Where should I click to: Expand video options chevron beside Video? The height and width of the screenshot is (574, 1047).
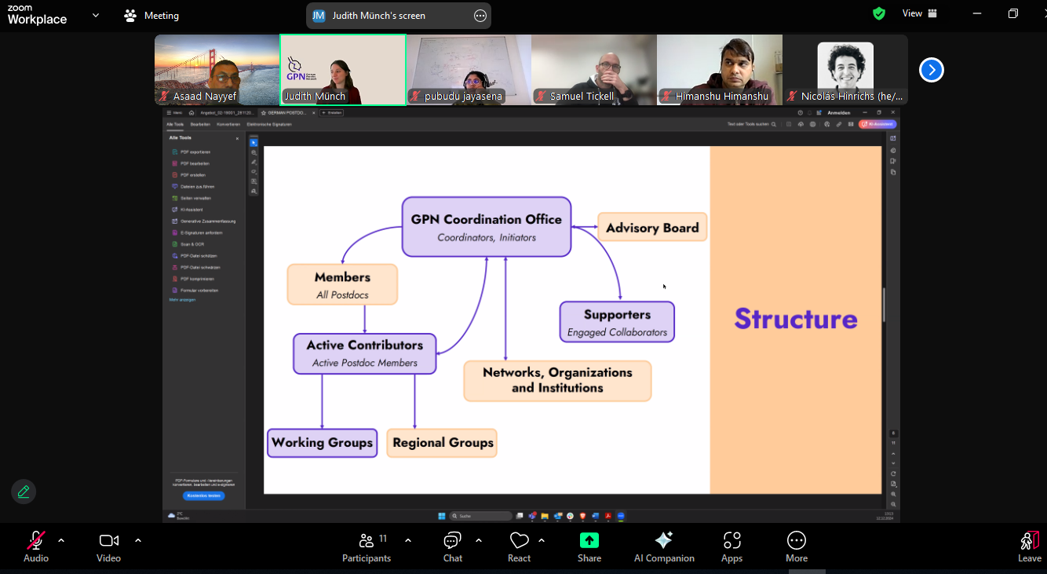138,540
